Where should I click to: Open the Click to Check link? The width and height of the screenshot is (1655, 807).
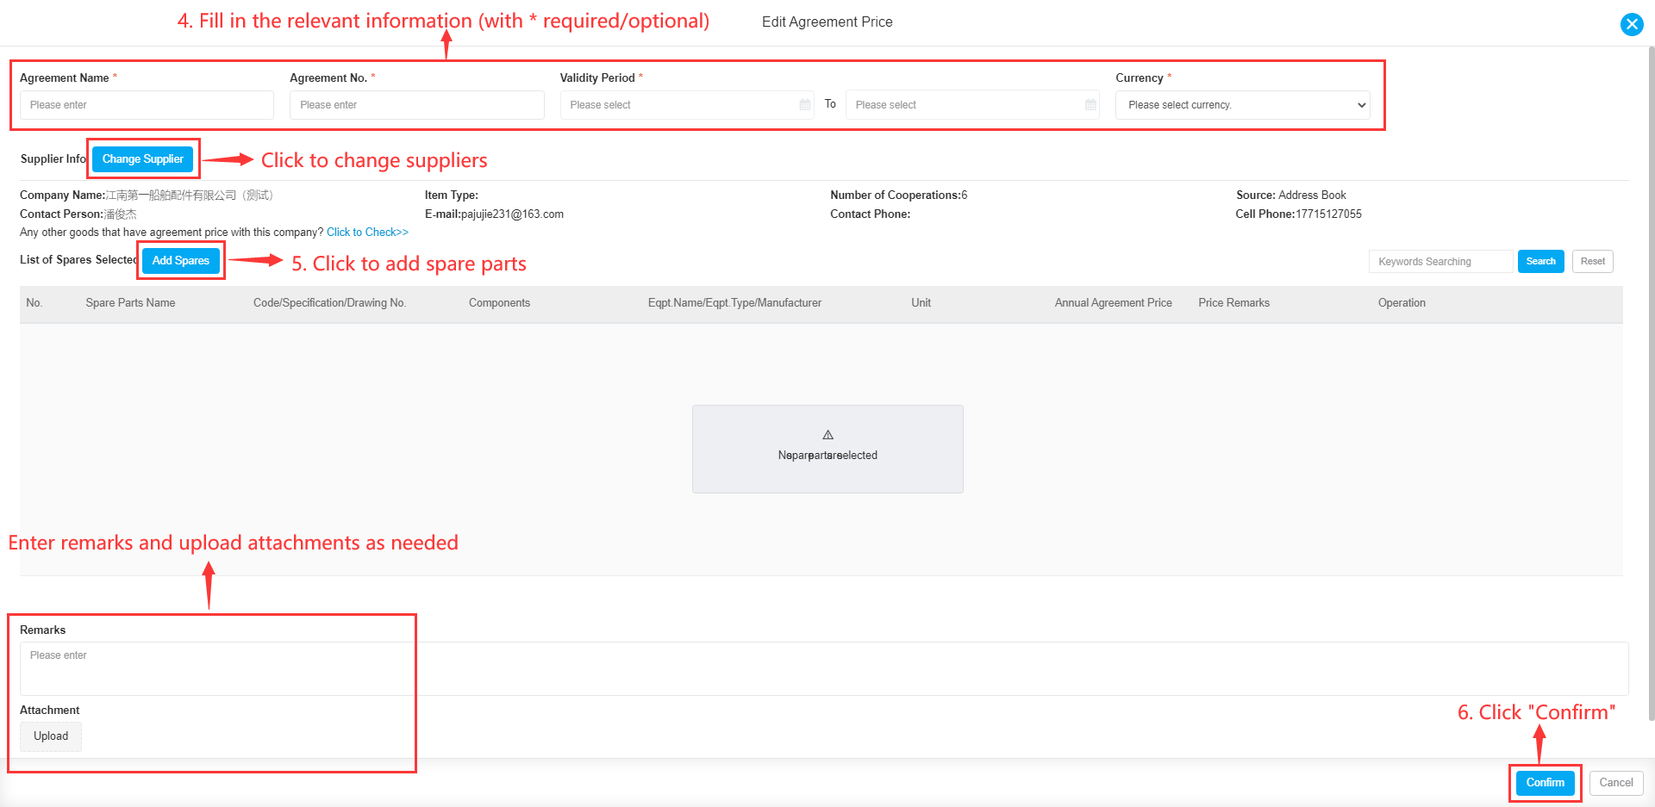[367, 233]
